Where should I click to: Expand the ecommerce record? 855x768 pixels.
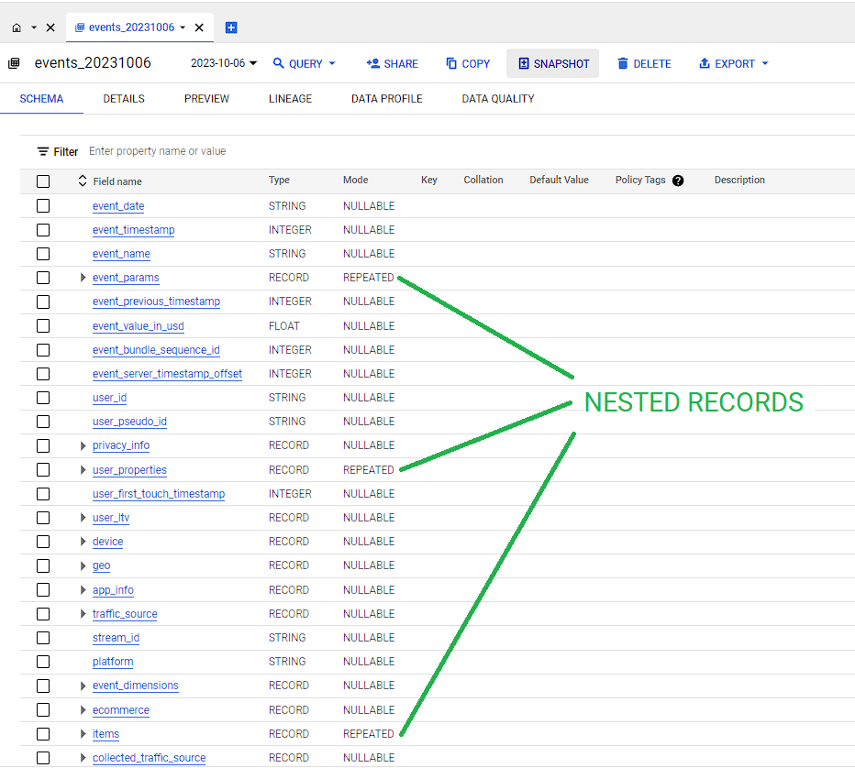[83, 709]
